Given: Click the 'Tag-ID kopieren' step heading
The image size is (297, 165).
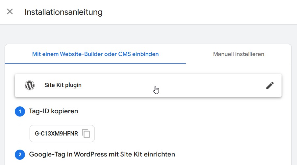Looking at the screenshot, I should (x=53, y=111).
